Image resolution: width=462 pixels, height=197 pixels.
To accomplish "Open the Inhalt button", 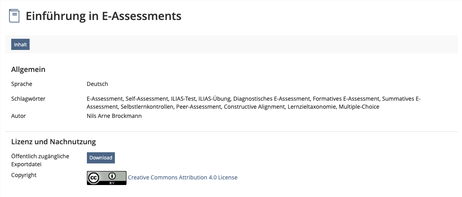I will click(20, 44).
